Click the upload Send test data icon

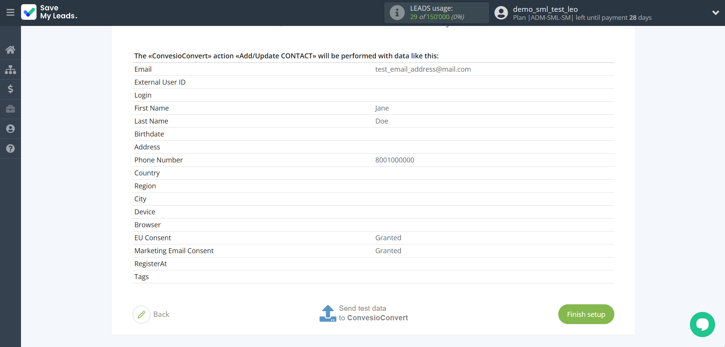[328, 313]
